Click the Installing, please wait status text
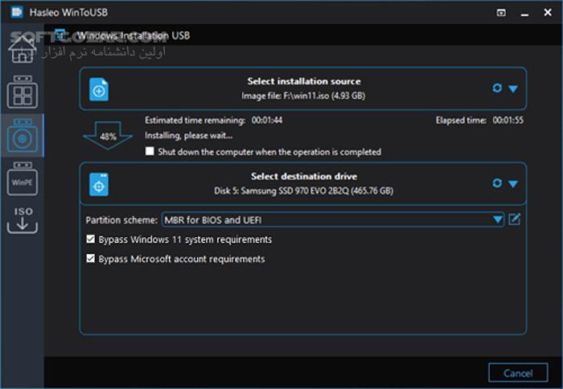This screenshot has width=563, height=389. pyautogui.click(x=188, y=136)
